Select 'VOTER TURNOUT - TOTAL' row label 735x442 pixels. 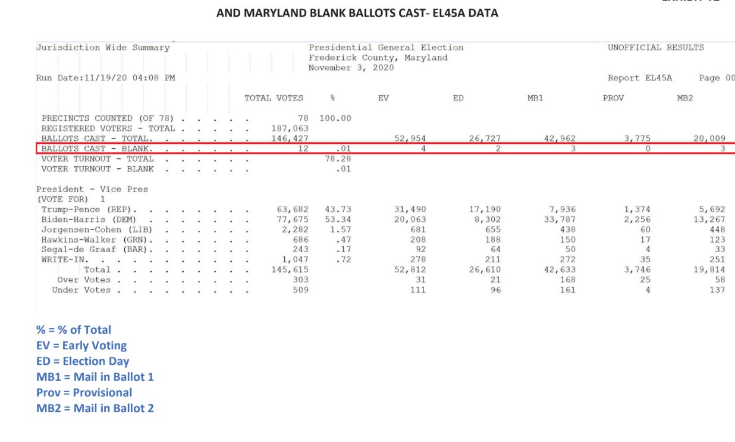coord(98,159)
